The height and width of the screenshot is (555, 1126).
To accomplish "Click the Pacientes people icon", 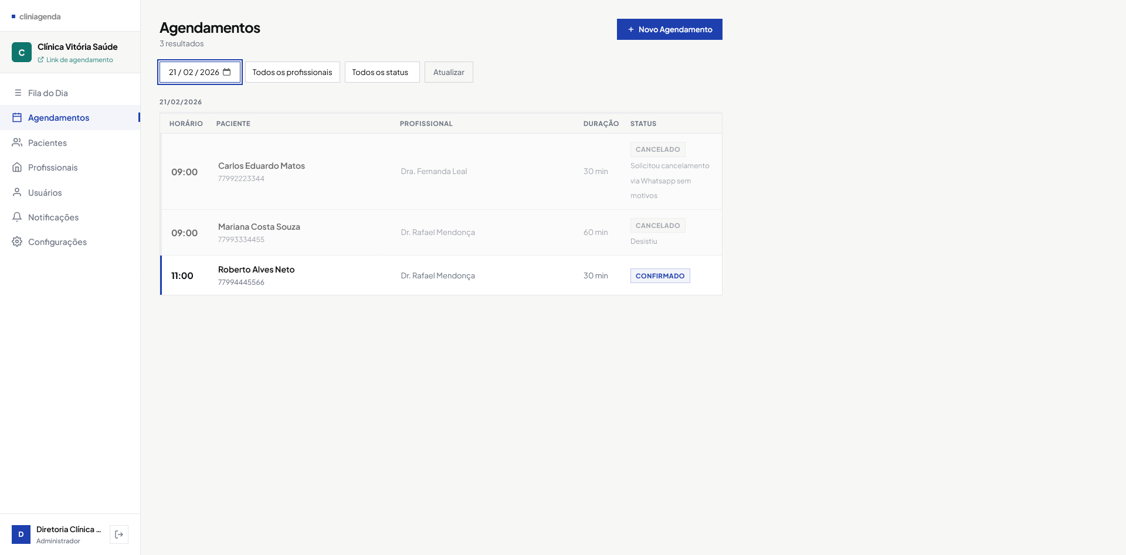I will tap(17, 142).
